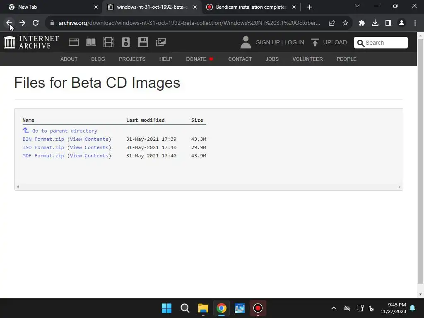Toggle the Chrome side panel icon

coord(388,23)
